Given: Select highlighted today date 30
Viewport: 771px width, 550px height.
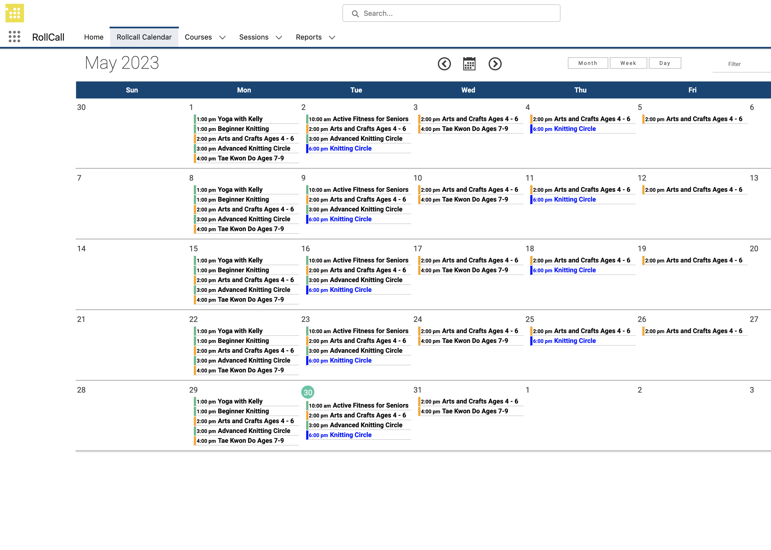Looking at the screenshot, I should 307,392.
